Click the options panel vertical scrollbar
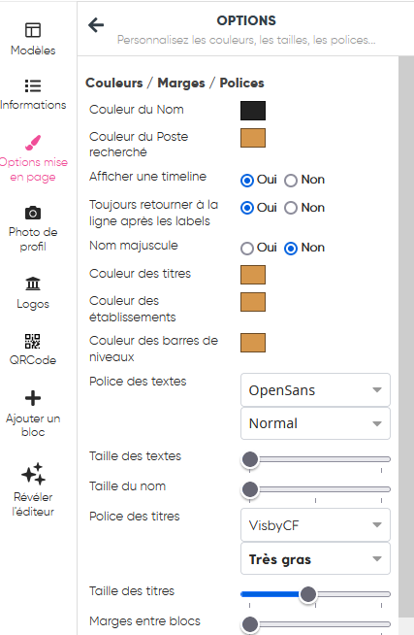Image resolution: width=414 pixels, height=635 pixels. (x=406, y=336)
